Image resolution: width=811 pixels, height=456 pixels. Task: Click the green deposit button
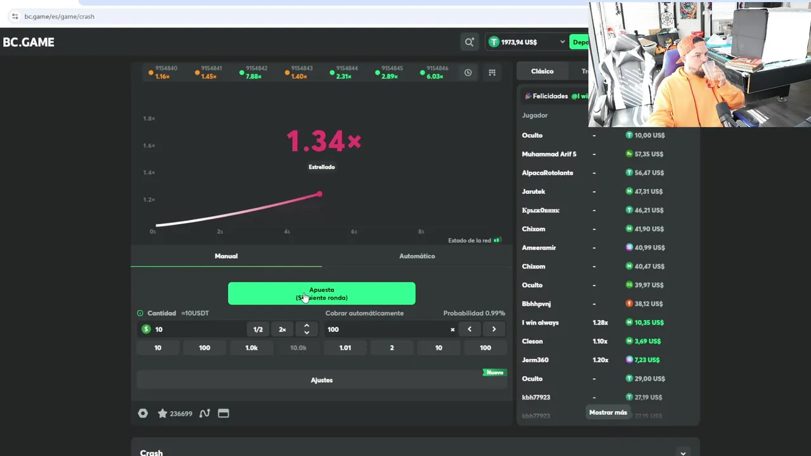coord(579,42)
